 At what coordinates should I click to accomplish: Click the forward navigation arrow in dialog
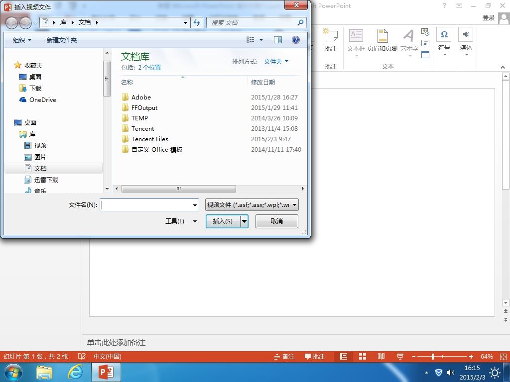(25, 23)
